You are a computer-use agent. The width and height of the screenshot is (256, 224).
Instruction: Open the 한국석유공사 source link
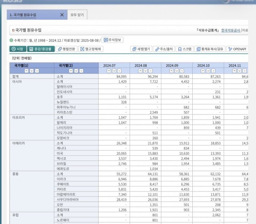click(x=231, y=30)
